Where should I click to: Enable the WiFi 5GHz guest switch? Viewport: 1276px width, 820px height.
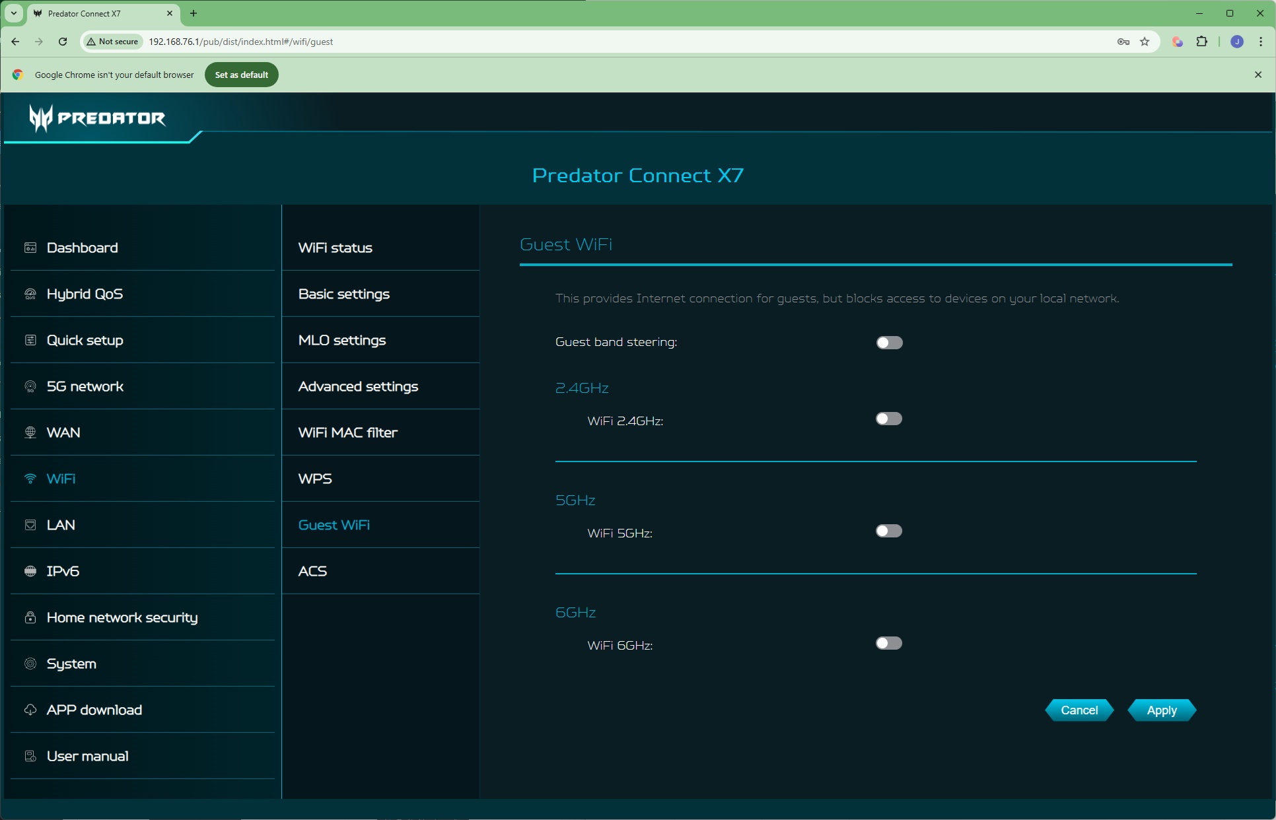click(x=888, y=531)
